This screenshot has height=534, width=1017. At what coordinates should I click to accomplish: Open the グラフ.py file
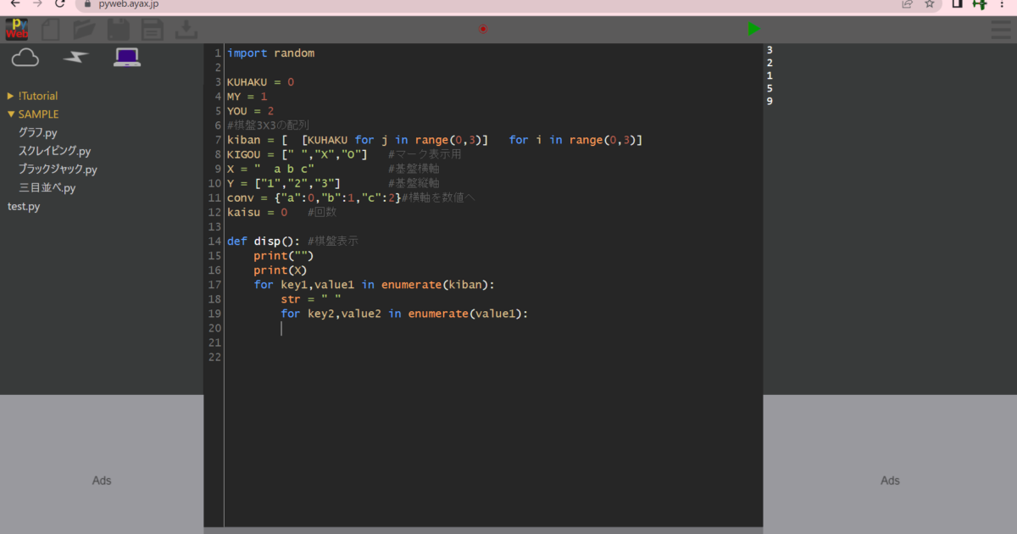(x=39, y=132)
